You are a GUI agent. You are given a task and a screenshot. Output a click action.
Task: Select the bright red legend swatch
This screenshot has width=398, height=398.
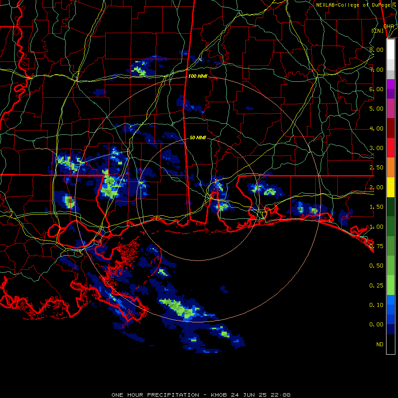[x=390, y=148]
